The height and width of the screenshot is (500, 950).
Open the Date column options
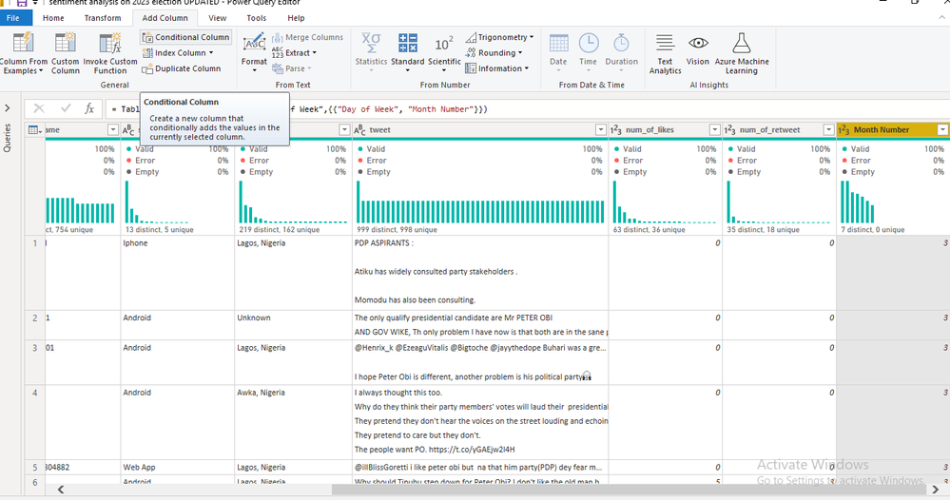tap(558, 53)
